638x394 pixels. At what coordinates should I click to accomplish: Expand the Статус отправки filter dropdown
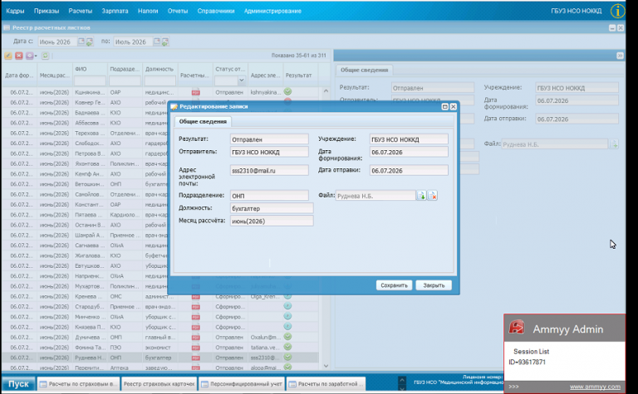point(241,80)
